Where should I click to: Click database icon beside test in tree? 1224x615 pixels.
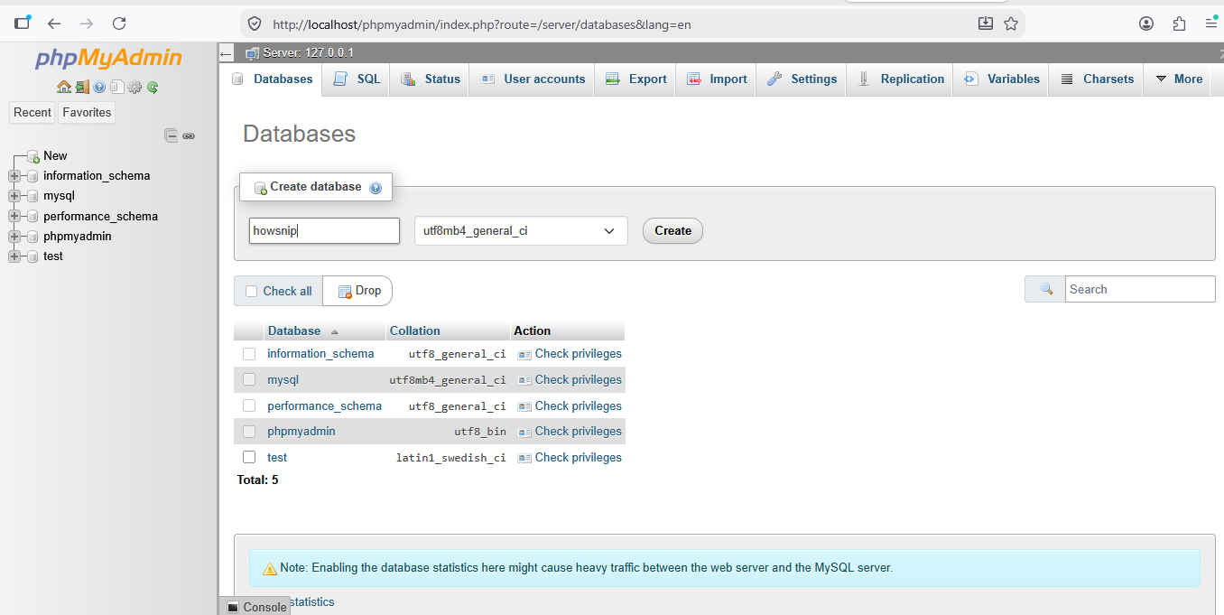[32, 256]
